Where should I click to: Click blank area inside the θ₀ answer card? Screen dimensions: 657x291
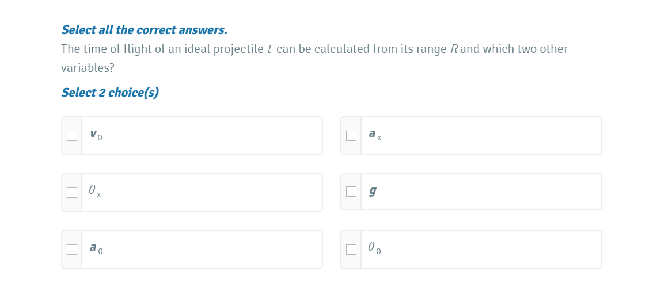[489, 250]
